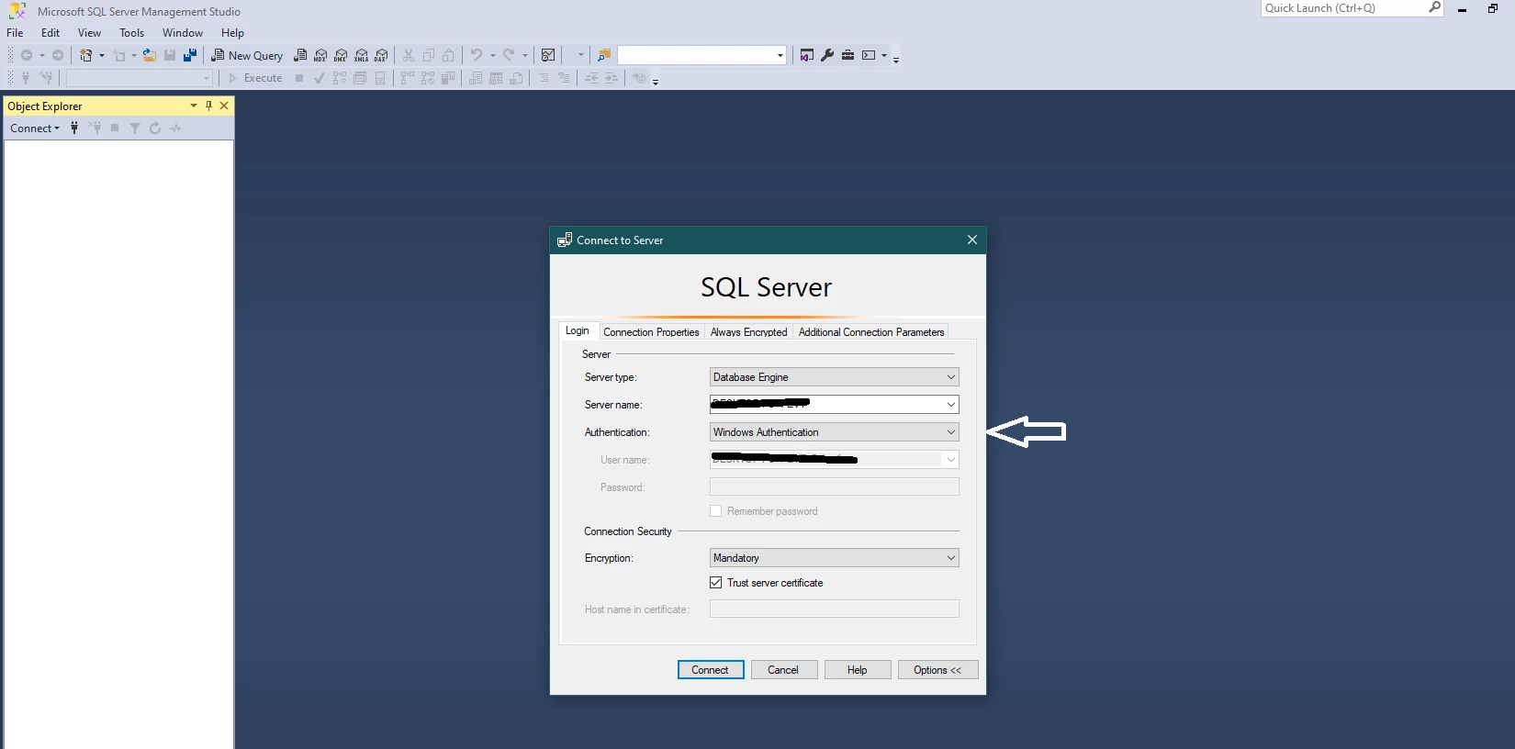
Task: Select the Login tab
Action: (578, 330)
